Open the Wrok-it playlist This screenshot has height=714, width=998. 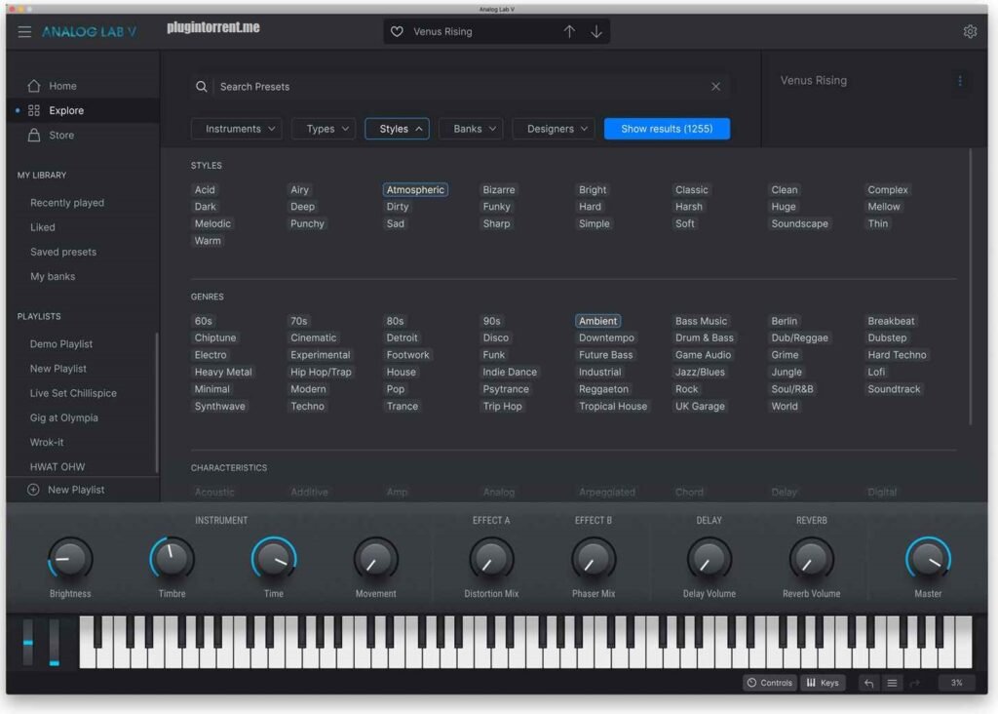coord(47,442)
